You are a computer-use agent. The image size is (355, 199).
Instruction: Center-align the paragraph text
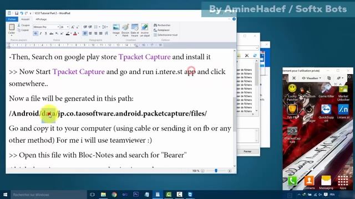[90, 33]
